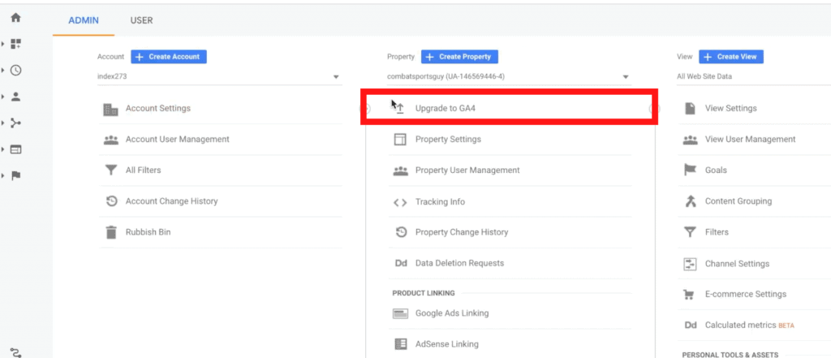Expand the Acquisition sidebar arrow
This screenshot has width=831, height=358.
[x=4, y=123]
